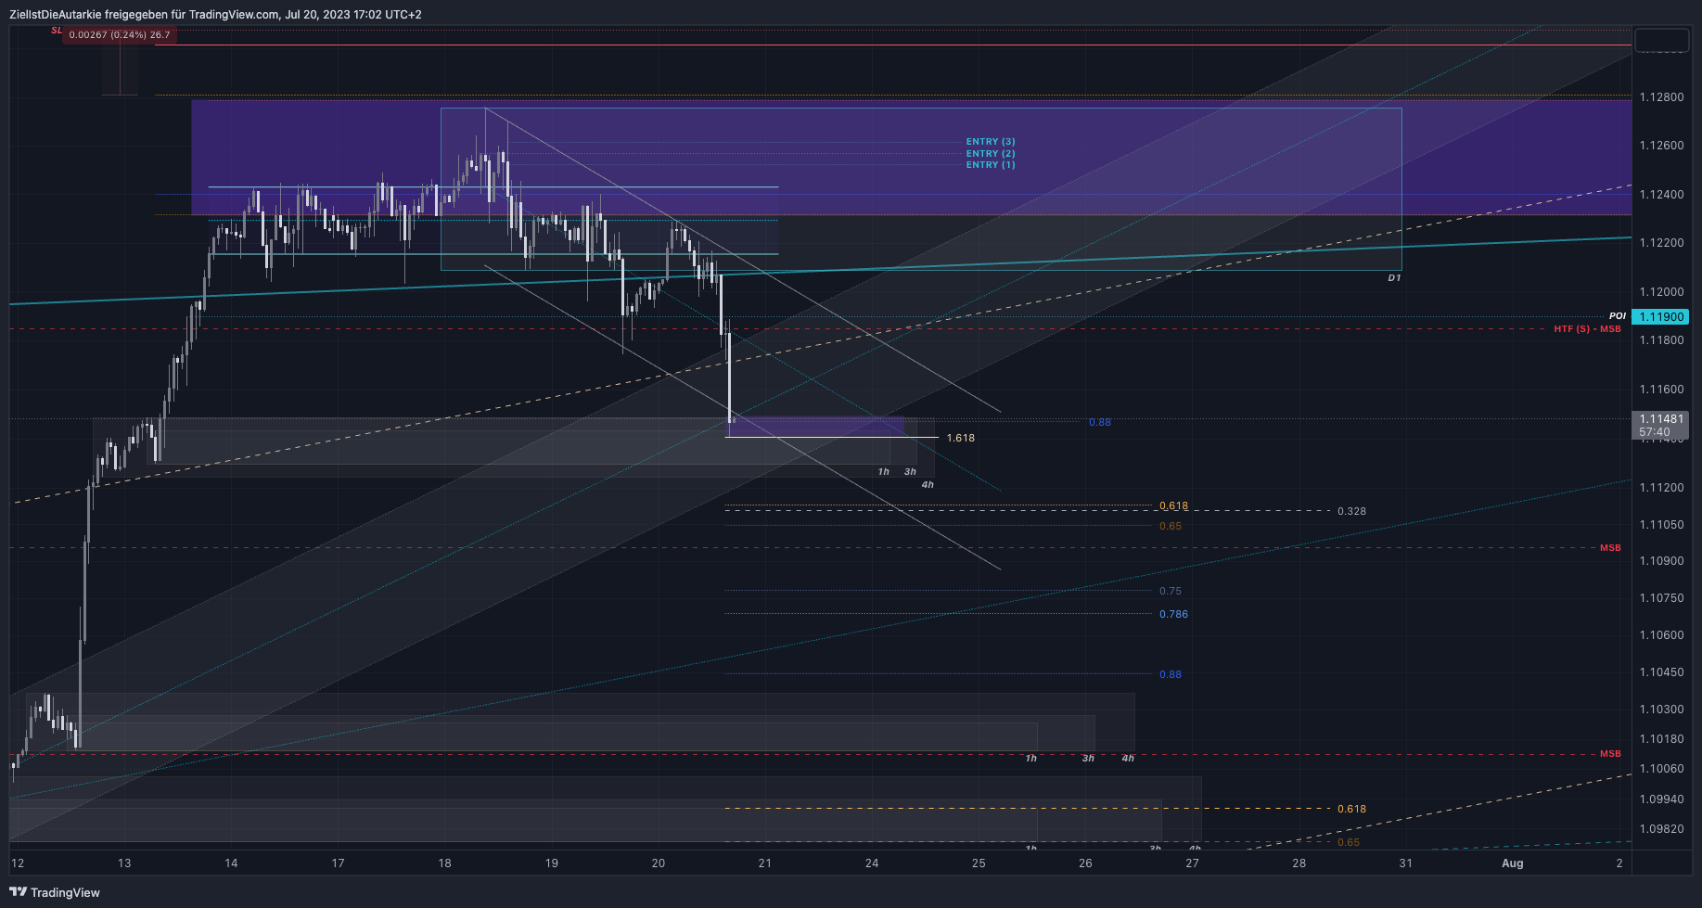
Task: Click price axis value 1.12000
Action: click(x=1661, y=292)
